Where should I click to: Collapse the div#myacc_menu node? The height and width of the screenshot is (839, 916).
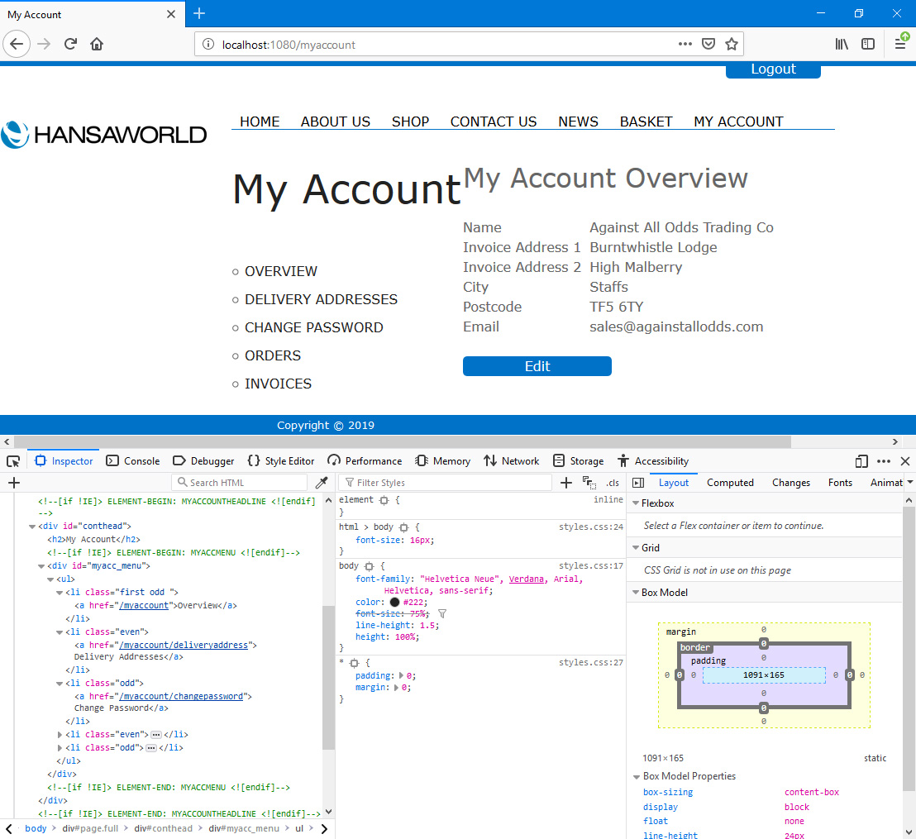click(x=41, y=566)
